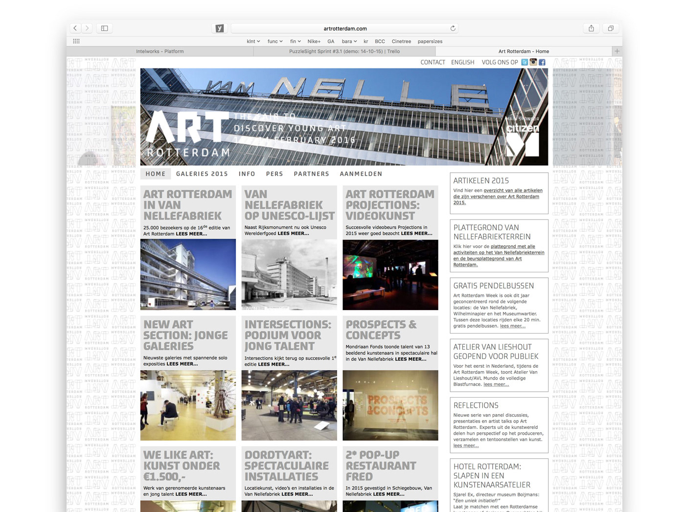This screenshot has height=512, width=685.
Task: Open Hotel Rotterdam: Slapen in een Kunstenaarsatelier heading
Action: (x=492, y=476)
